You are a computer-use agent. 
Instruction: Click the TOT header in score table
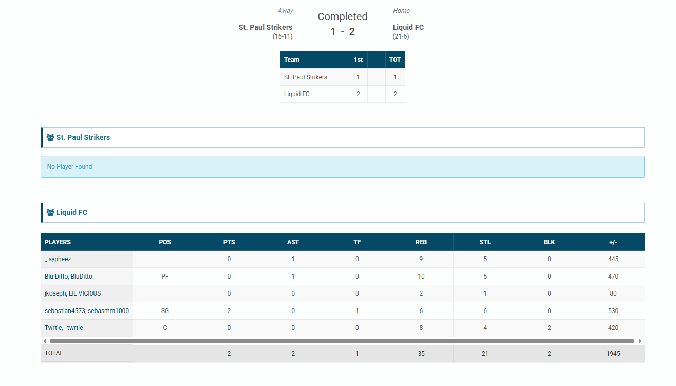click(x=395, y=60)
